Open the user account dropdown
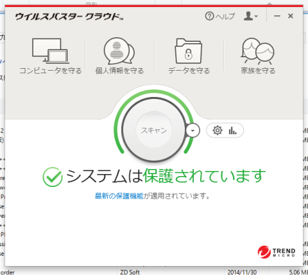The width and height of the screenshot is (308, 275). click(251, 16)
